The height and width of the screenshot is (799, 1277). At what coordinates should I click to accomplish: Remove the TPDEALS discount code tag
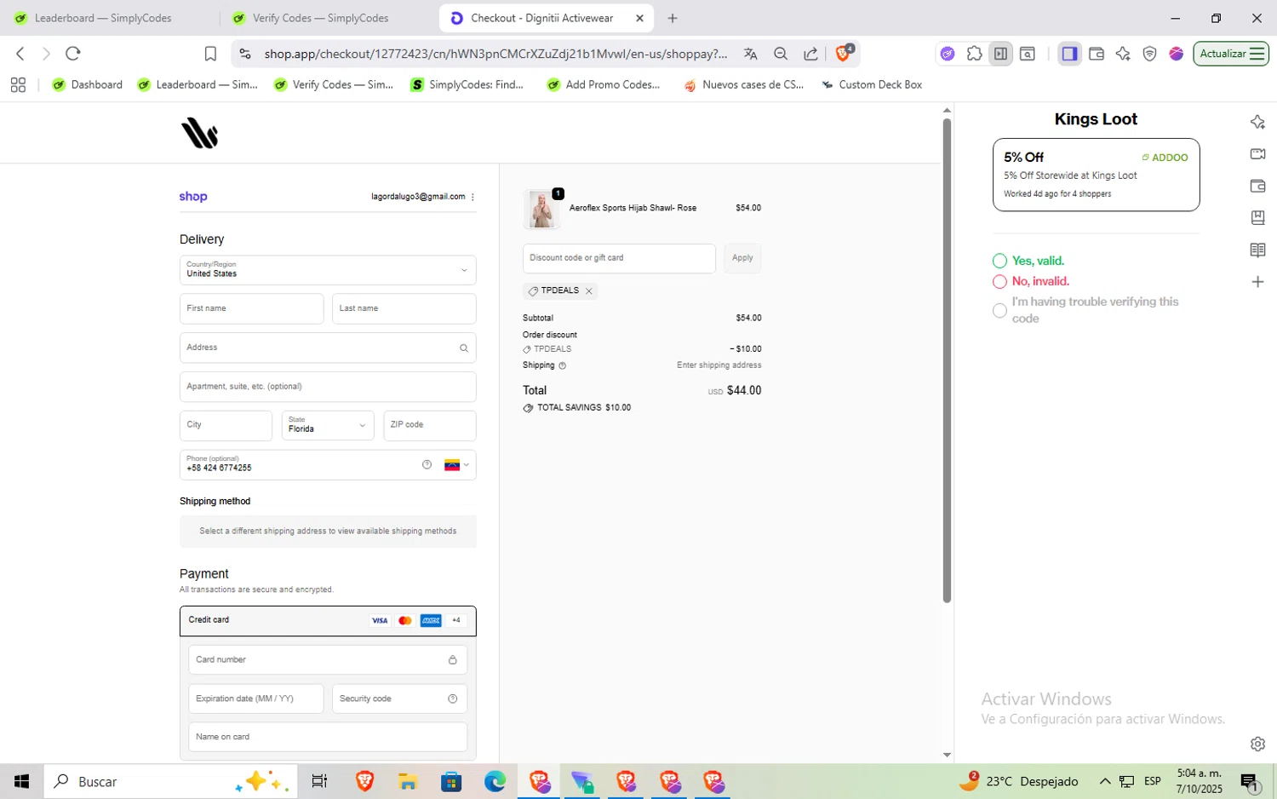(588, 291)
